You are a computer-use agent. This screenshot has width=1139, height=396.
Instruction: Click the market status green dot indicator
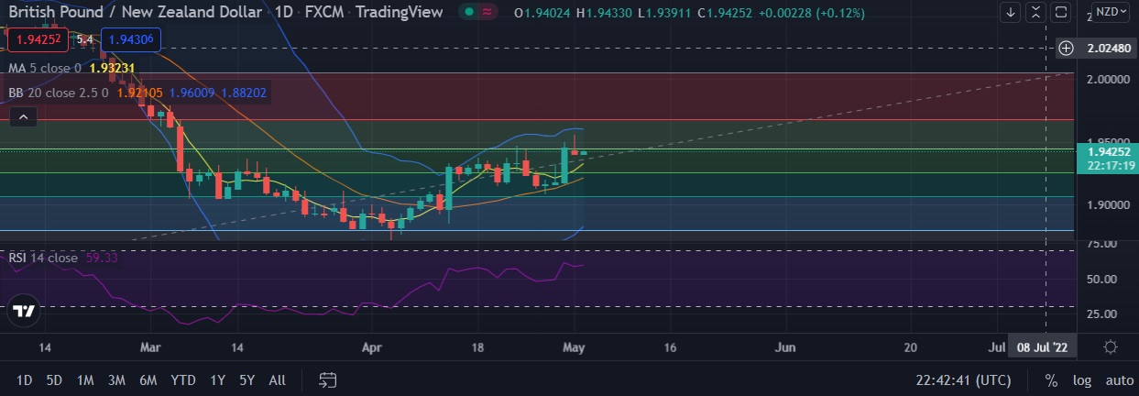pyautogui.click(x=469, y=12)
